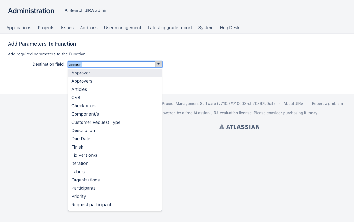Select Due Date as destination field
This screenshot has width=354, height=222.
[x=81, y=139]
